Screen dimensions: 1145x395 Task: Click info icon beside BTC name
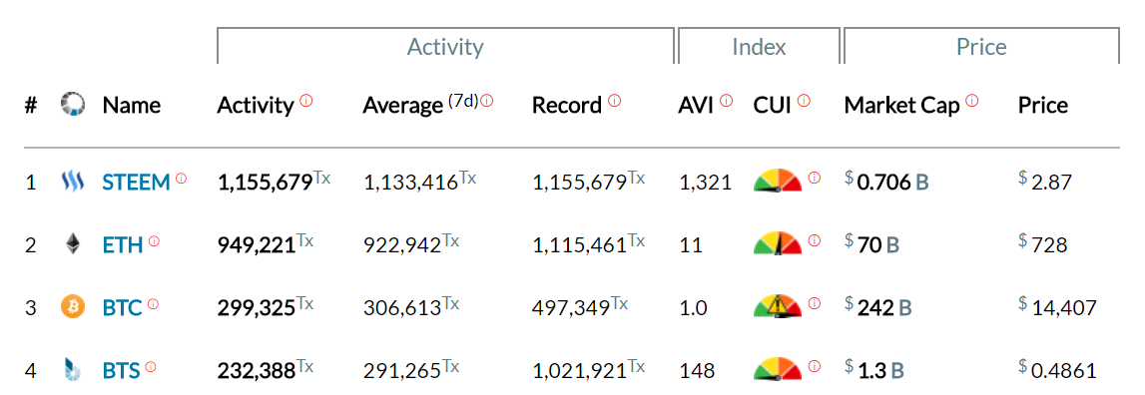tap(153, 303)
